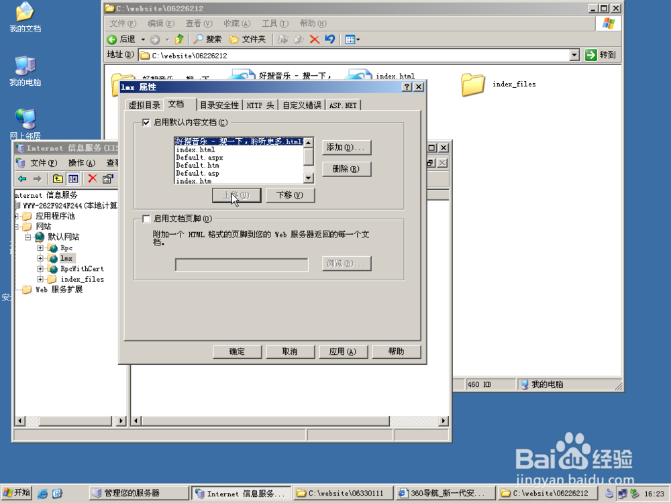This screenshot has width=671, height=503.
Task: Click IIS up one level icon
Action: (x=57, y=179)
